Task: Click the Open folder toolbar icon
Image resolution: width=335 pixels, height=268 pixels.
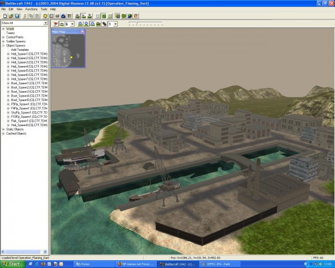Action: click(x=10, y=16)
